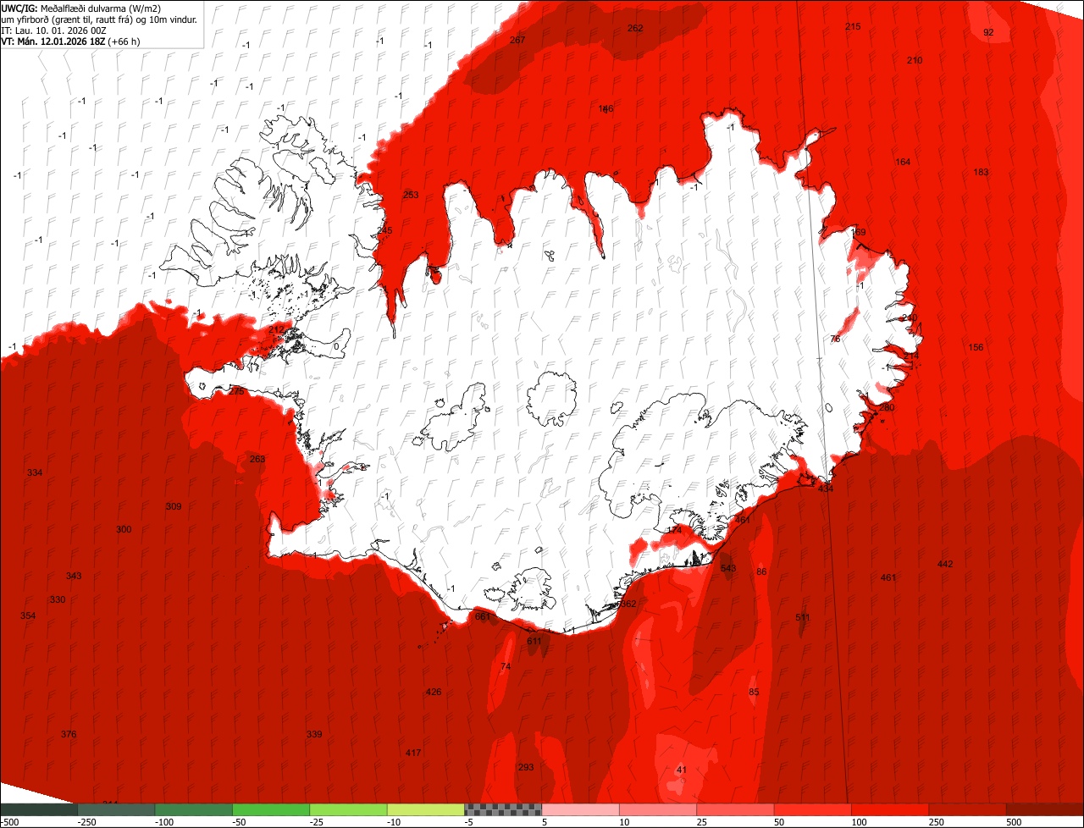Click the legend swatch between -10 and -5
The width and height of the screenshot is (1084, 828).
coord(426,809)
